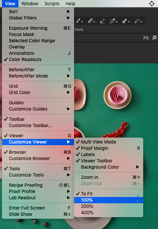158x229 pixels.
Task: Select the Annotations pencil tool
Action: coord(137,21)
